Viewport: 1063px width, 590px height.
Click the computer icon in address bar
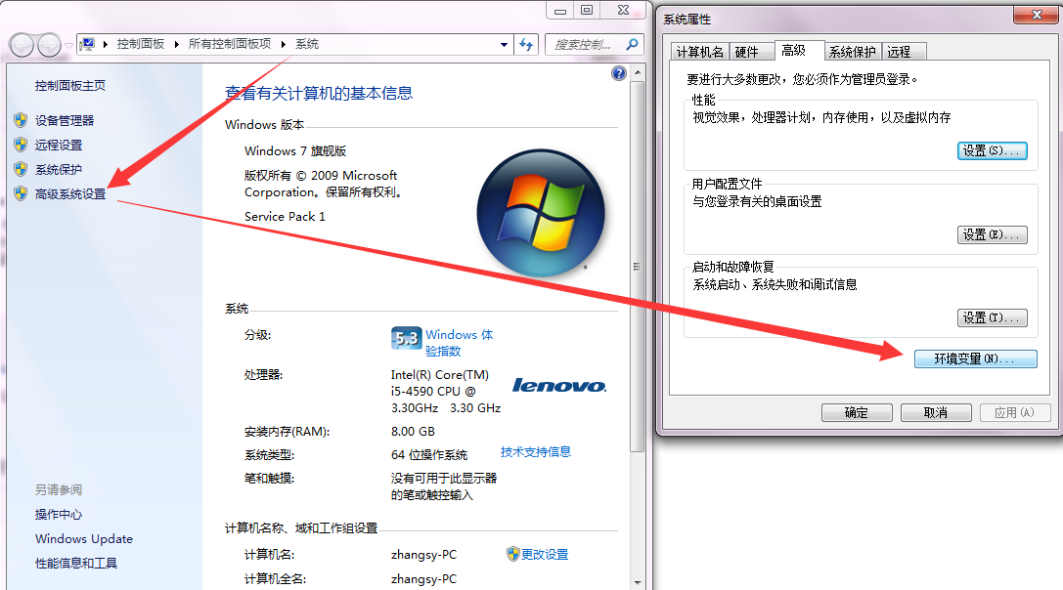(x=87, y=45)
